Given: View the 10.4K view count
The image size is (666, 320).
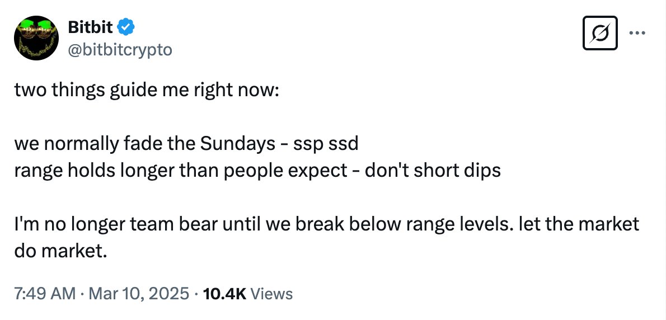Looking at the screenshot, I should [x=225, y=293].
